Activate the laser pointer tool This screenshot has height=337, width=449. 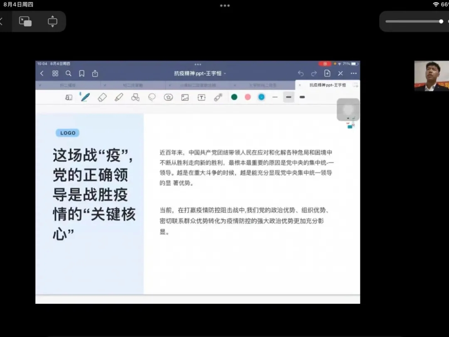(x=218, y=97)
